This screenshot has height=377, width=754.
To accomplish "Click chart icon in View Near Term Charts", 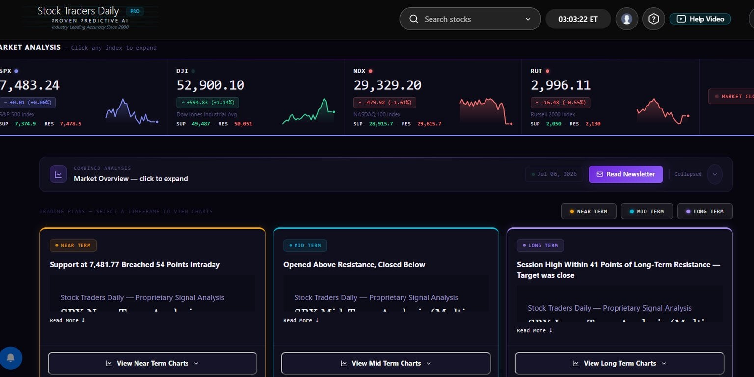I will tap(109, 364).
